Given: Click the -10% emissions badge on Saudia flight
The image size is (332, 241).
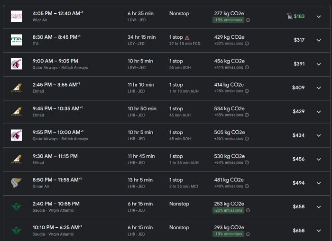Looking at the screenshot, I should pos(228,234).
